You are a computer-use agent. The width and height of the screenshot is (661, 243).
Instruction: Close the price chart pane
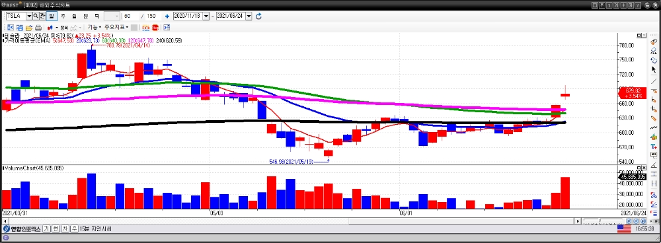click(644, 36)
